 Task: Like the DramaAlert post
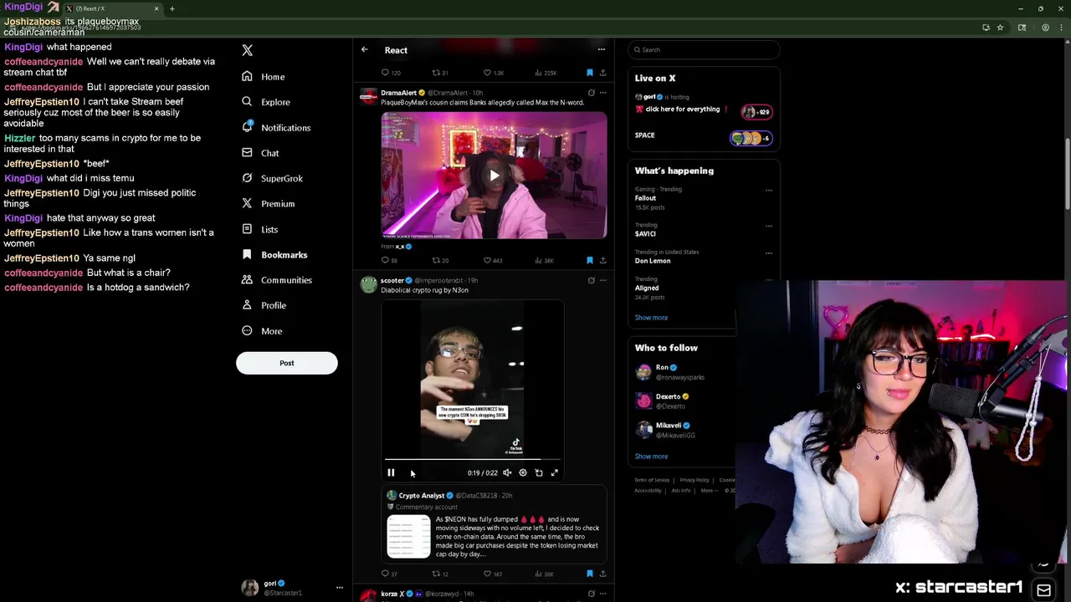point(492,260)
